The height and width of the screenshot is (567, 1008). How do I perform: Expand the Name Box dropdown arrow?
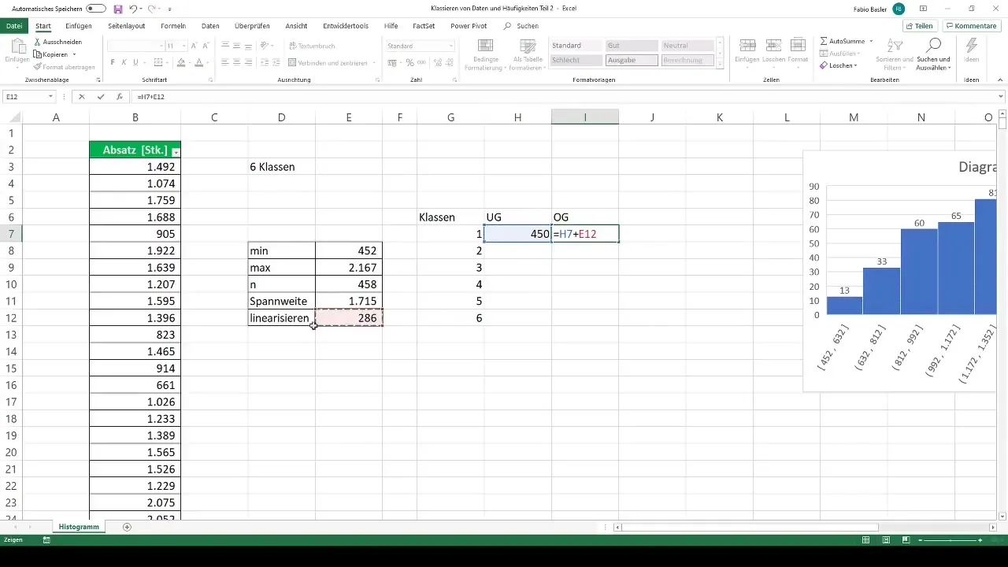(x=50, y=97)
